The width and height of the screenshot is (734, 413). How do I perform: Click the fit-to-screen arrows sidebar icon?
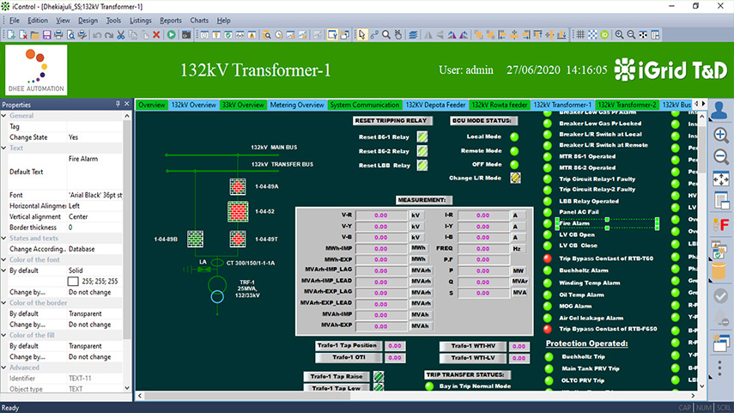721,179
